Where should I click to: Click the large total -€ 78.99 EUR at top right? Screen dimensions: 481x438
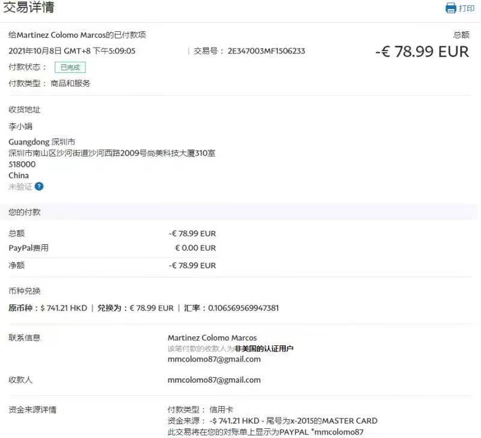click(422, 52)
